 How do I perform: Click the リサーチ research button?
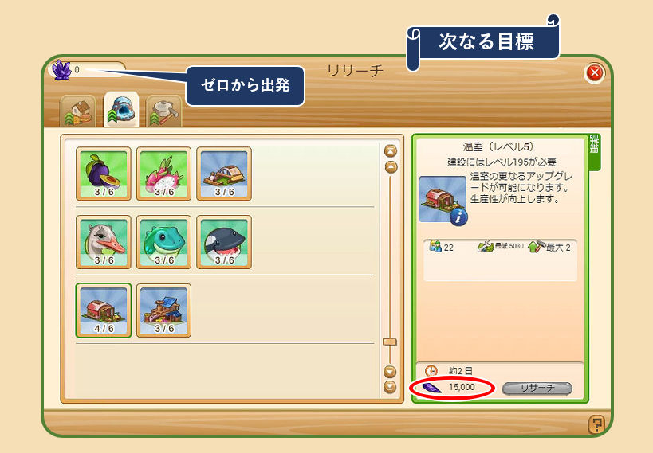(537, 388)
